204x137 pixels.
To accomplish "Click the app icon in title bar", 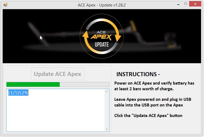I will click(5, 5).
